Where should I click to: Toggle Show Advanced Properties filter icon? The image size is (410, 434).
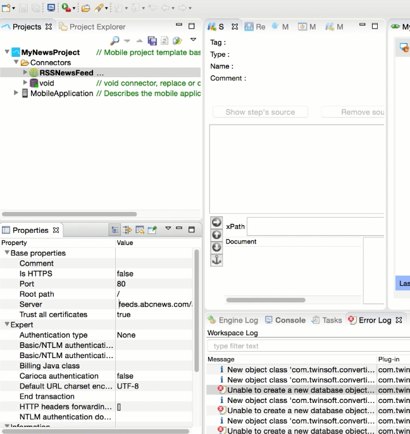pos(127,230)
